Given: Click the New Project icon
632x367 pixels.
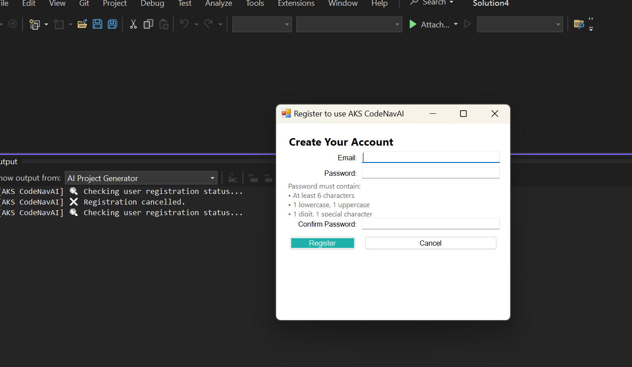Looking at the screenshot, I should [x=35, y=24].
